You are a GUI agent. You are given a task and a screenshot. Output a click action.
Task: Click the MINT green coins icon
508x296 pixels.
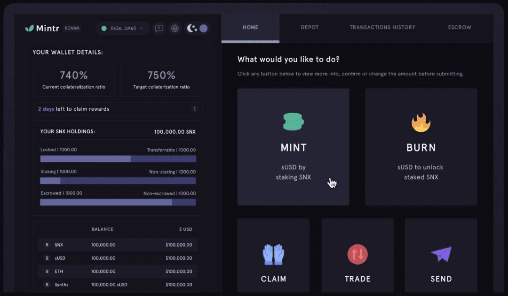coord(293,121)
